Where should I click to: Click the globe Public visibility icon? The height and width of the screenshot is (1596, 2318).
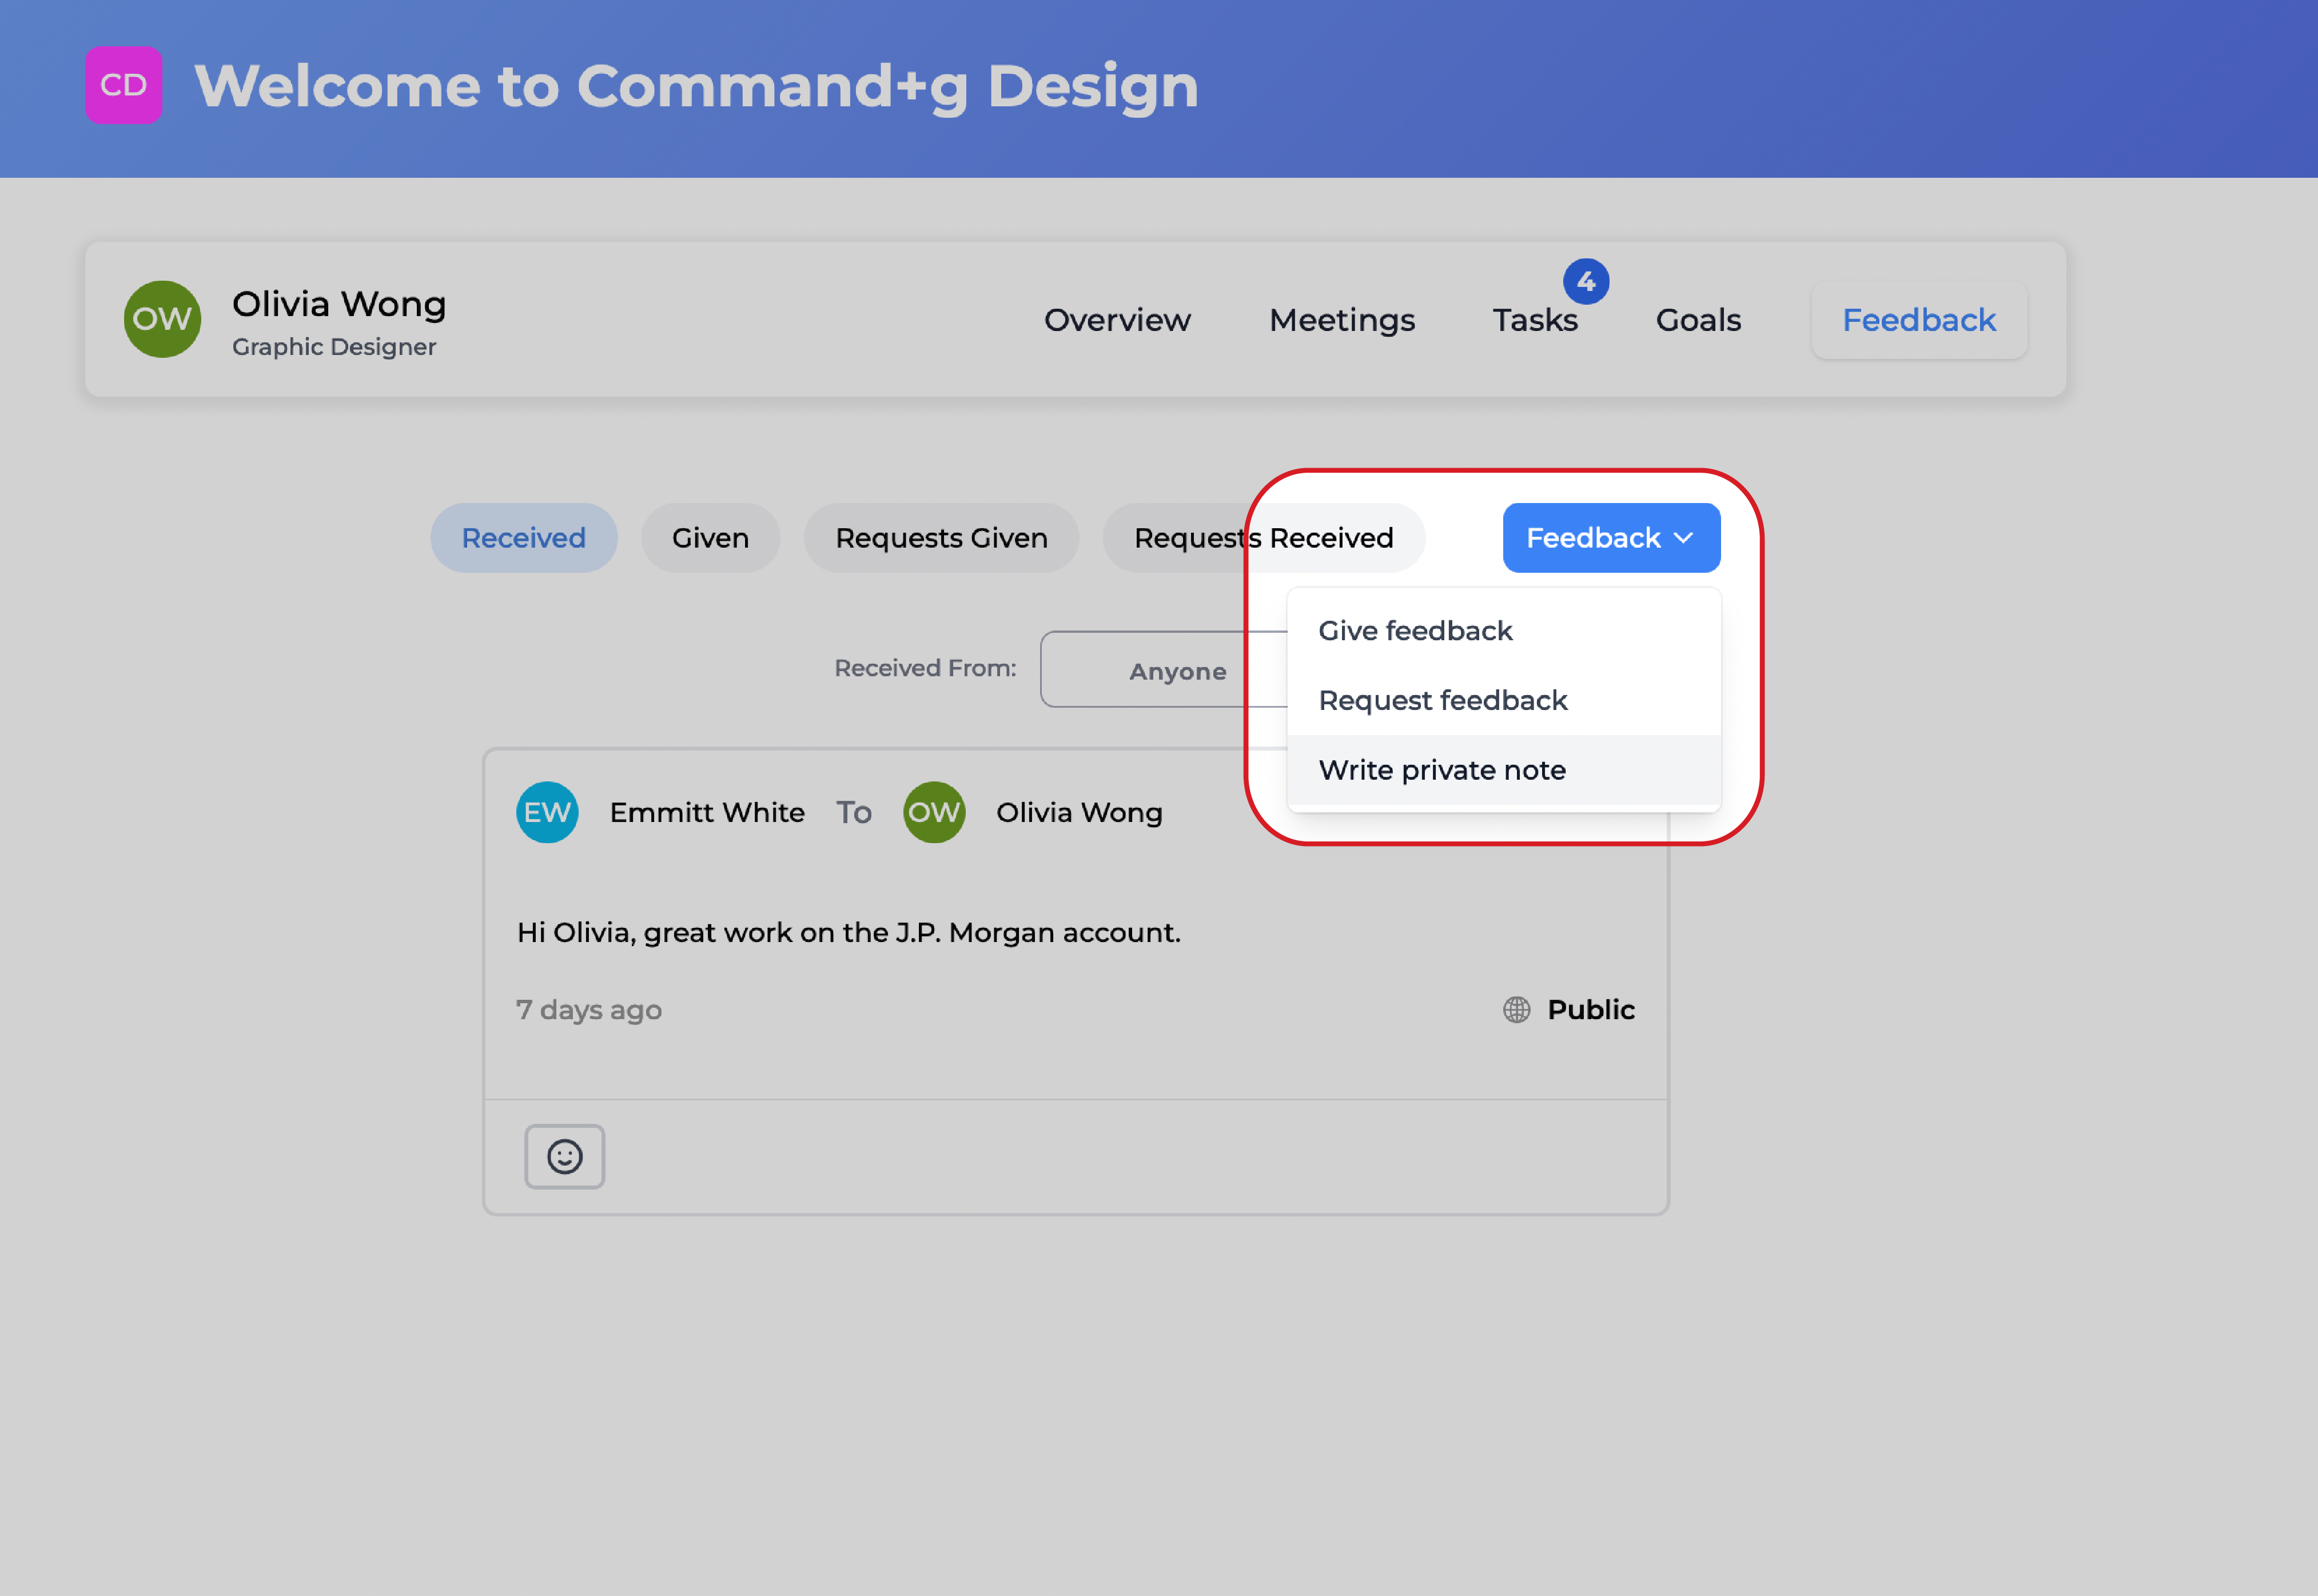click(1516, 1010)
